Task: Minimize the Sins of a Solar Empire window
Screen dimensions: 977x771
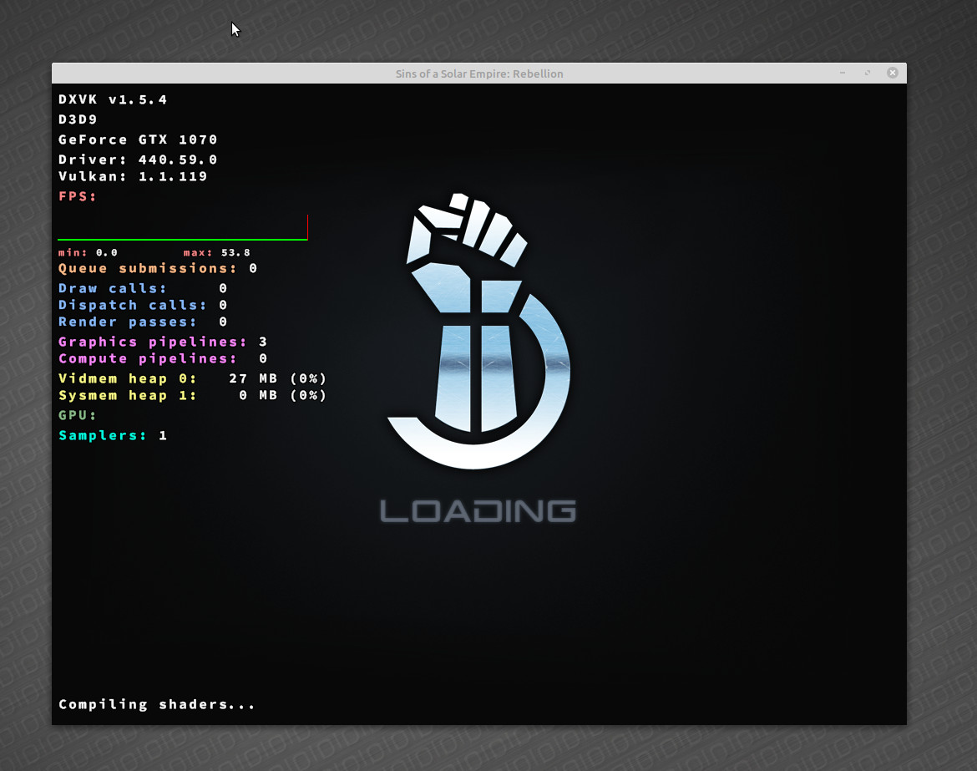Action: (843, 73)
